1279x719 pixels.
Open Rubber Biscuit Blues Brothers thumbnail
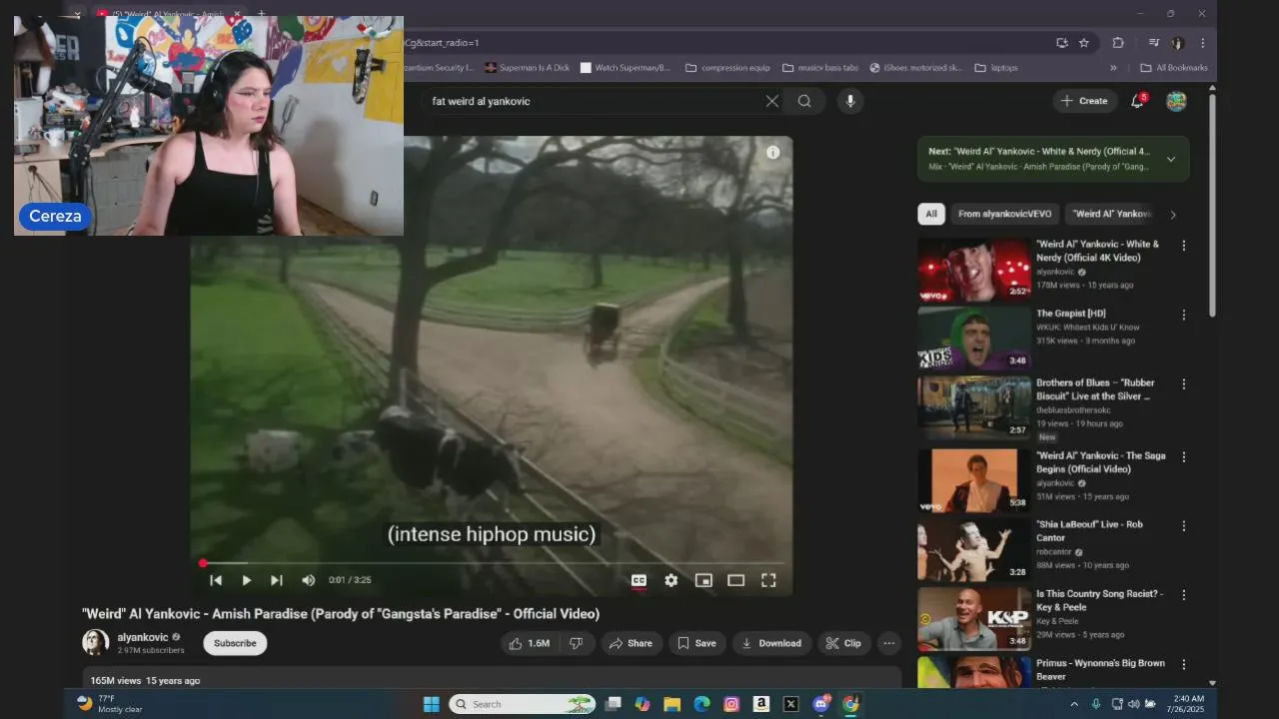(x=974, y=408)
